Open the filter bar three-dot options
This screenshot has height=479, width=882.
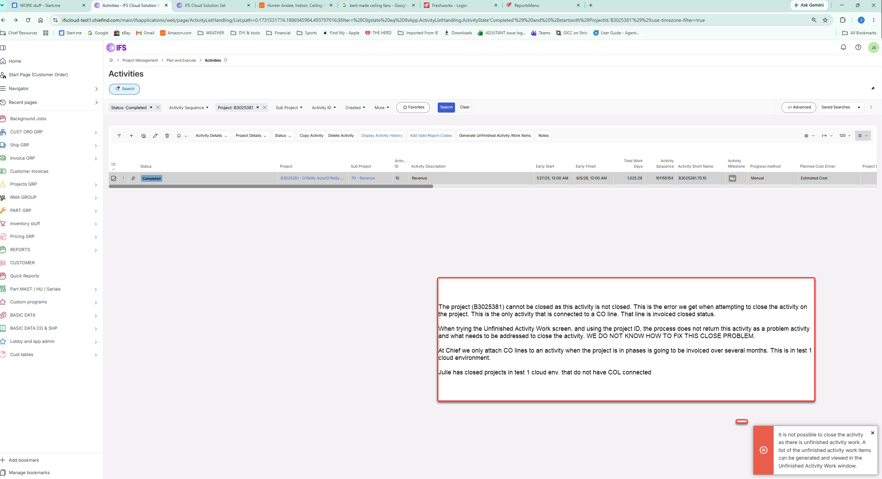[871, 107]
